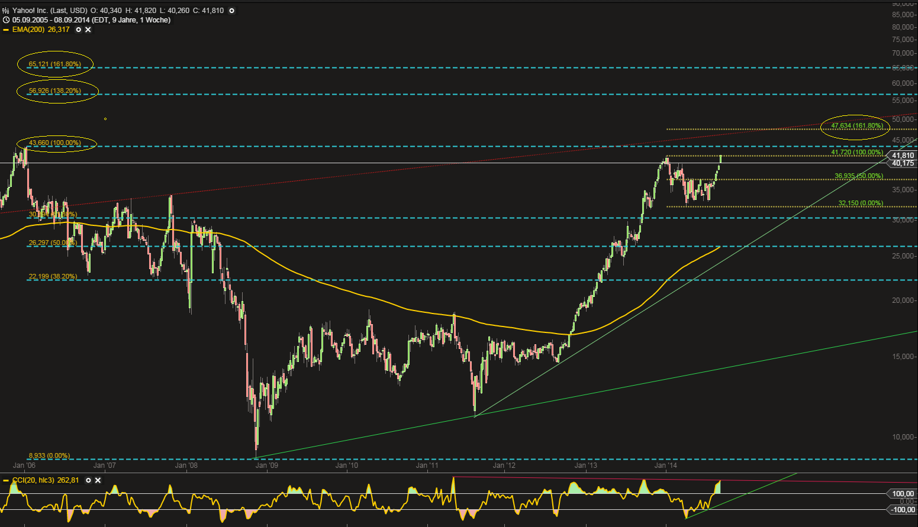Screen dimensions: 918x527
Task: Click the yellow CCI line color swatch
Action: pos(6,480)
